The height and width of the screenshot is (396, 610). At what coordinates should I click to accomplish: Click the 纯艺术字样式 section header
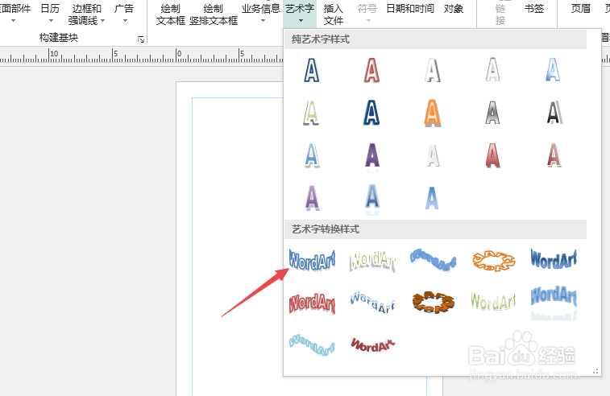click(x=435, y=39)
